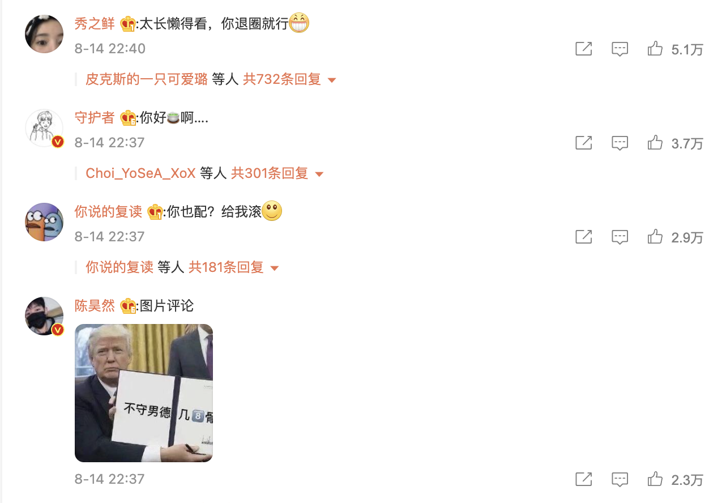Expand the 共732条回复 replies

289,79
